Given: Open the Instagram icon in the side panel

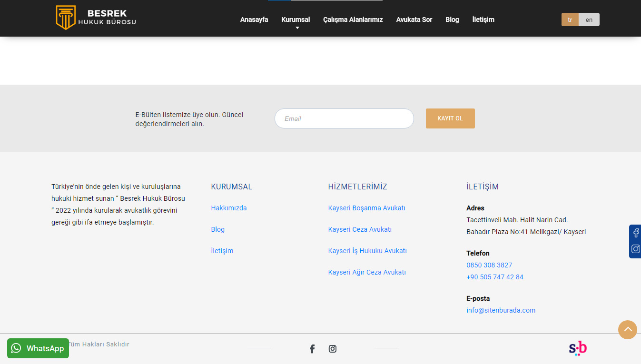Looking at the screenshot, I should (636, 249).
